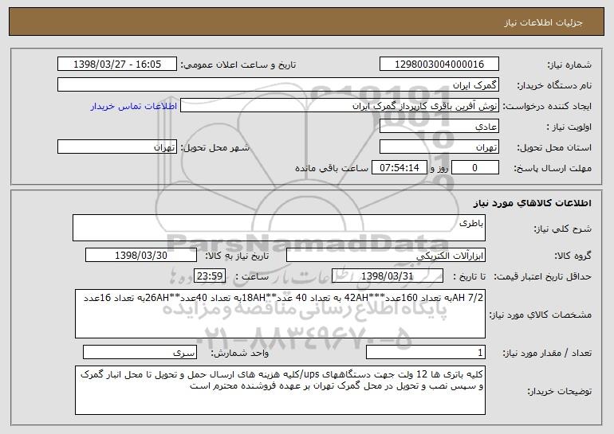Click the time field showing 23:59
The height and width of the screenshot is (434, 614).
point(210,276)
